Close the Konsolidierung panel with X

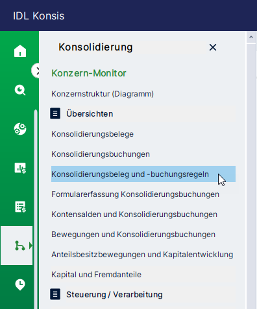pos(213,47)
